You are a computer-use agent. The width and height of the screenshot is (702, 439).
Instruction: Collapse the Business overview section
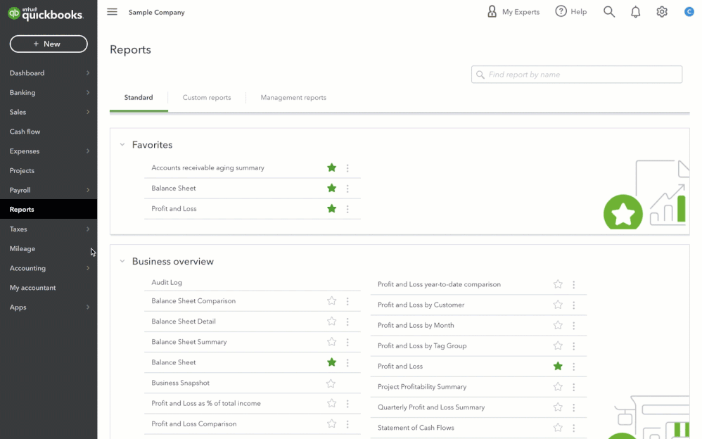tap(122, 262)
